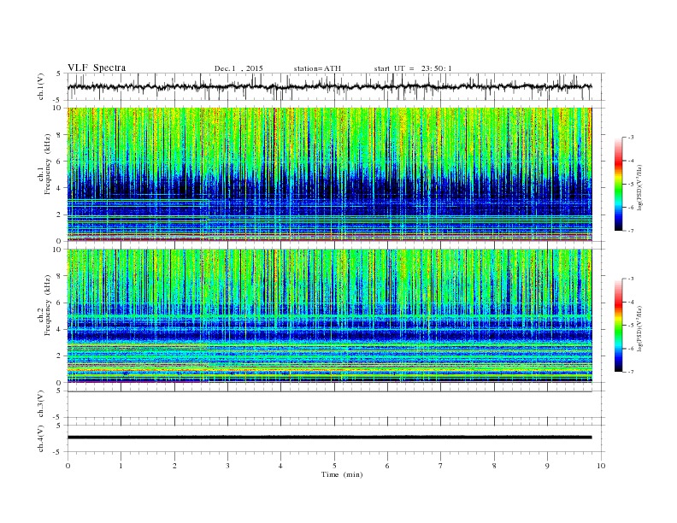Click the lower PSD color scale bar

tap(618, 325)
